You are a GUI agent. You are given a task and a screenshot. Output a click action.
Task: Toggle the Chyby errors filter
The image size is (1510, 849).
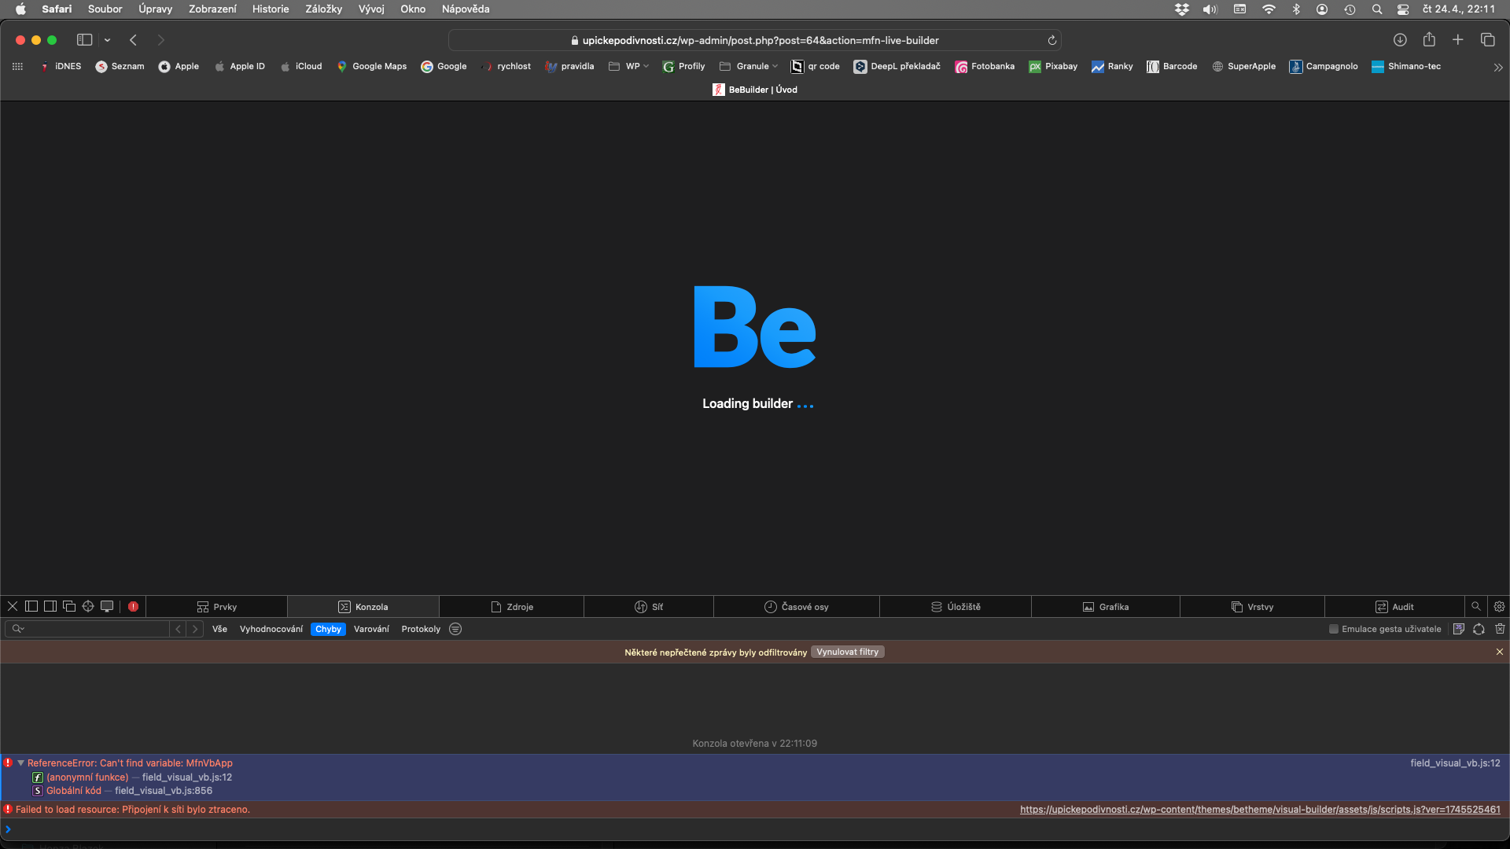click(328, 629)
